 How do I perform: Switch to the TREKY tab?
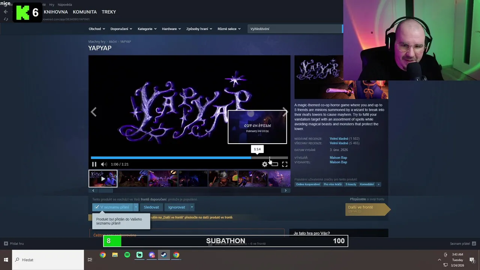(x=109, y=12)
